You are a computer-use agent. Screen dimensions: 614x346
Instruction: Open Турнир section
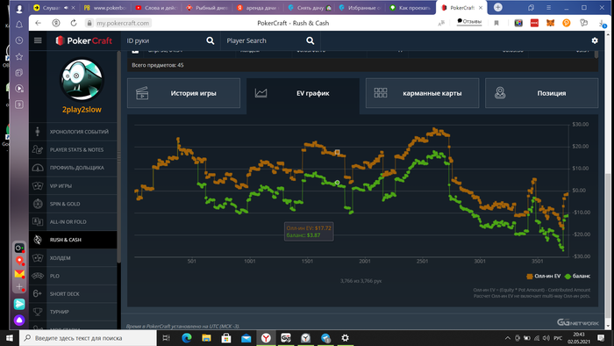73,312
